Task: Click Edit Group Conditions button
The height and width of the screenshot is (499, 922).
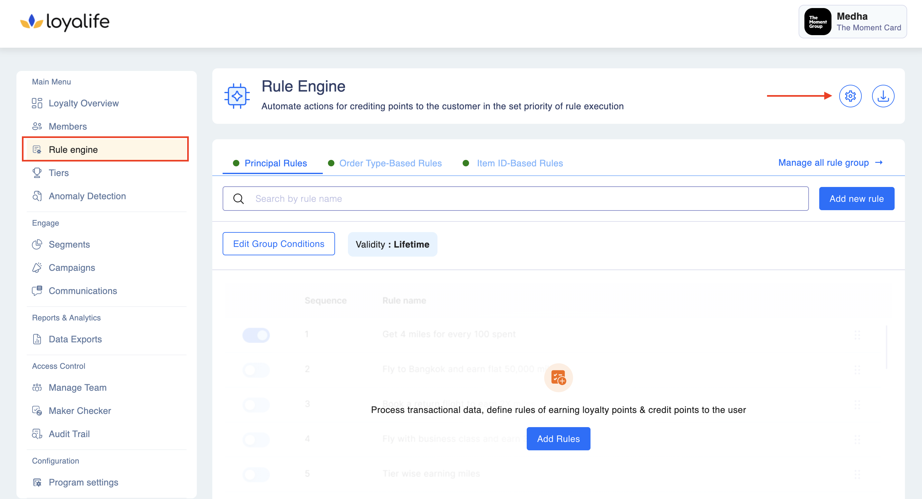Action: coord(278,244)
